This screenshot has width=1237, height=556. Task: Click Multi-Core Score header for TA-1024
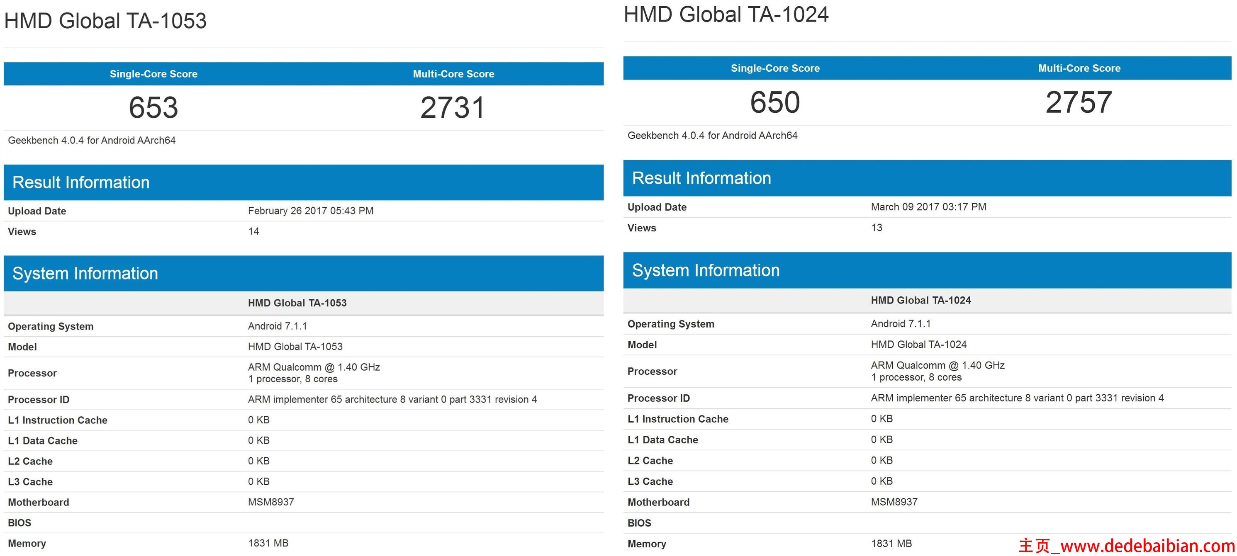tap(1079, 68)
